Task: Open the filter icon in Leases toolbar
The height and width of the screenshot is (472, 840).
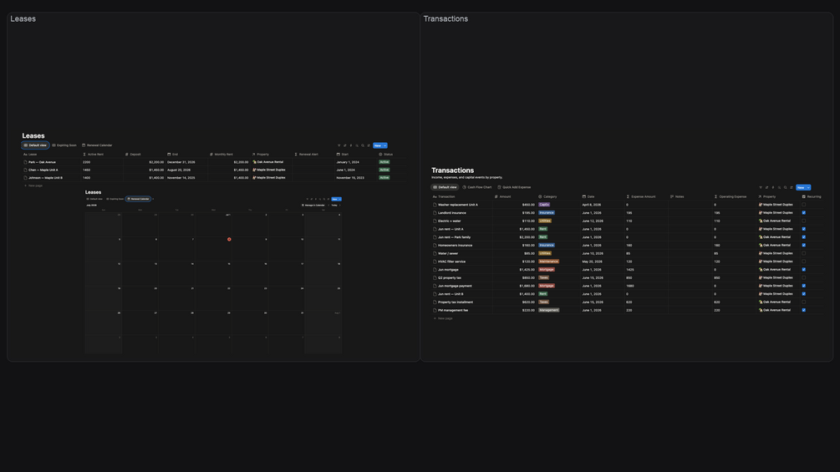Action: tap(339, 145)
